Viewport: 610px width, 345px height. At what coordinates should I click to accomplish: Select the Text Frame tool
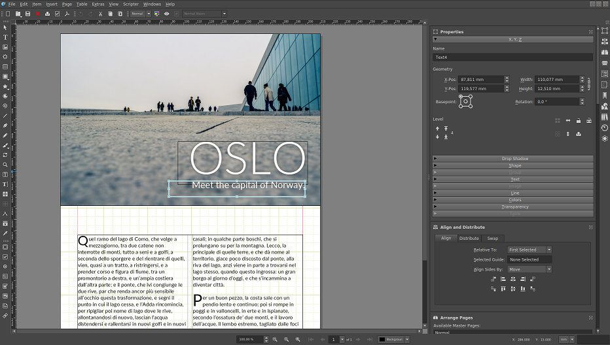coord(5,37)
